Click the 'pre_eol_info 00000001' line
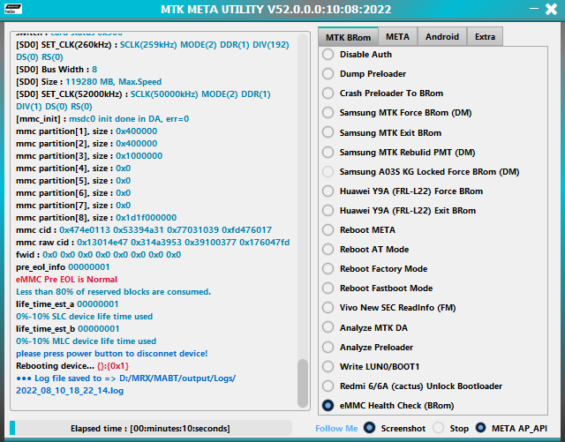The height and width of the screenshot is (442, 565). pos(63,267)
